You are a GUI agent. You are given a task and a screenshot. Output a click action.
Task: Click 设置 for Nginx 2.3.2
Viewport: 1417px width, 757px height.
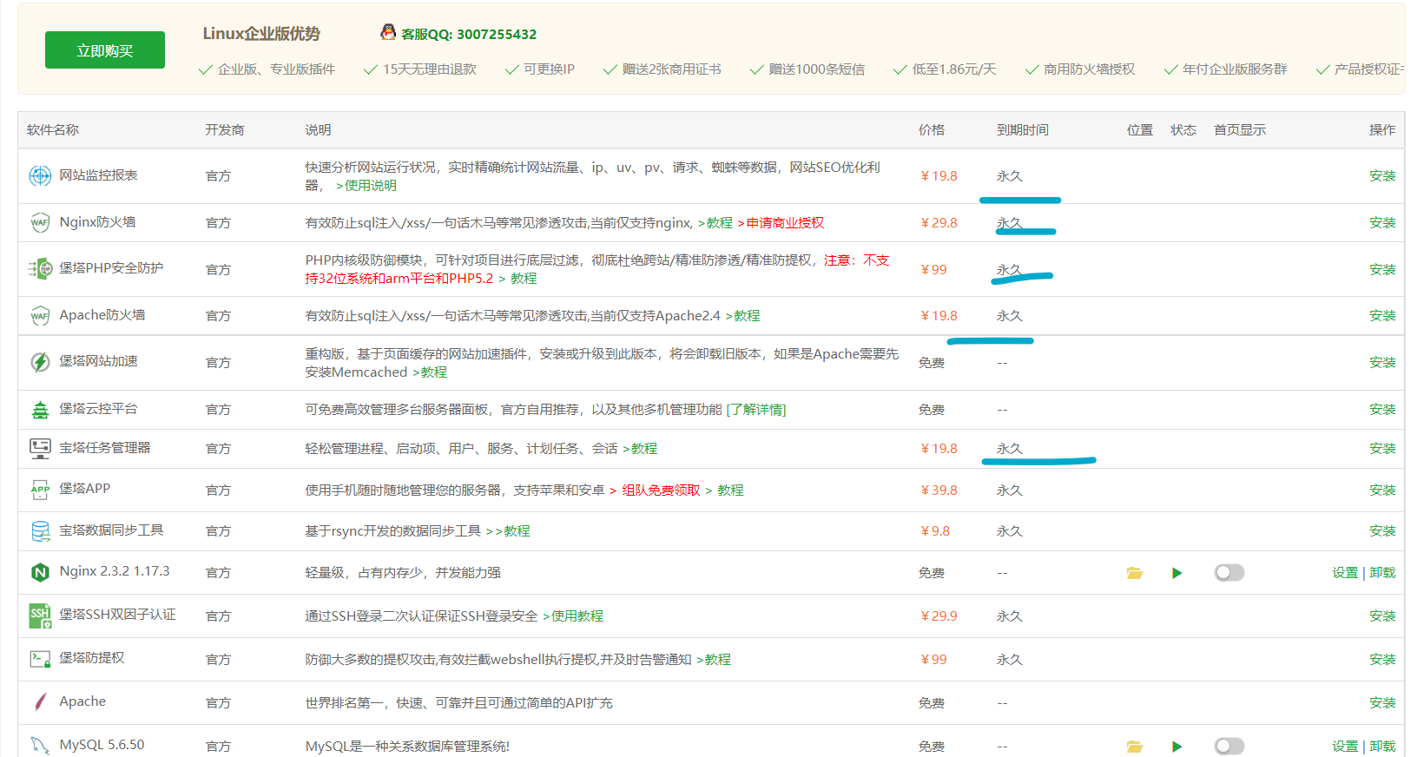[1344, 573]
